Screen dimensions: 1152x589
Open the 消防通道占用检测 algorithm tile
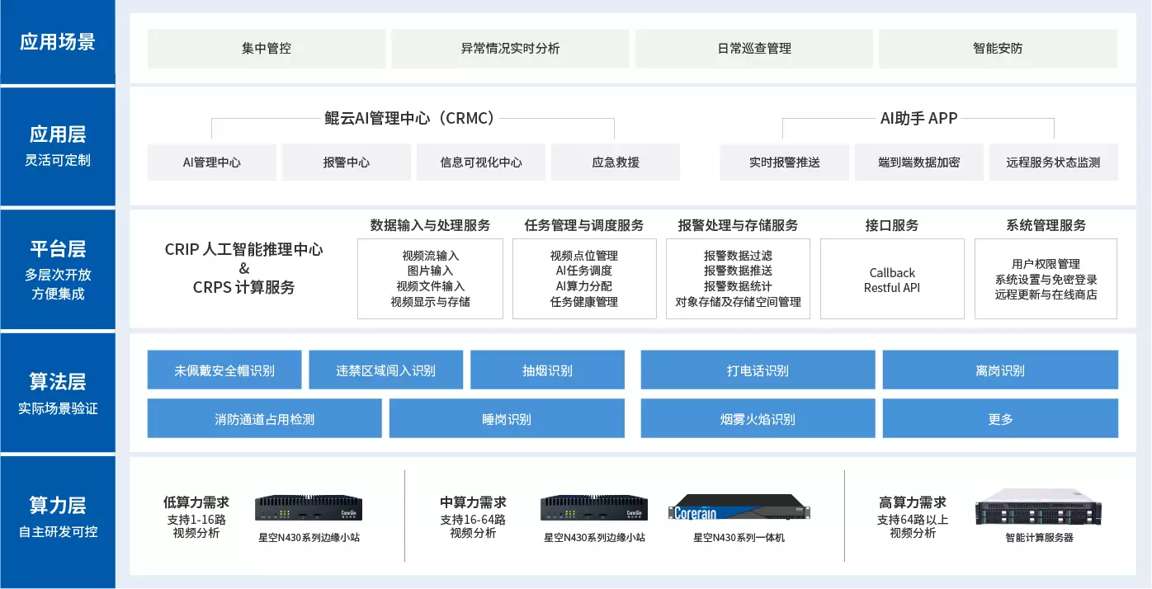264,418
